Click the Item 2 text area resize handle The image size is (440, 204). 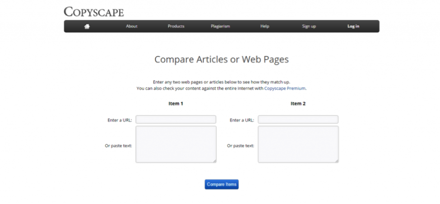coord(337,161)
